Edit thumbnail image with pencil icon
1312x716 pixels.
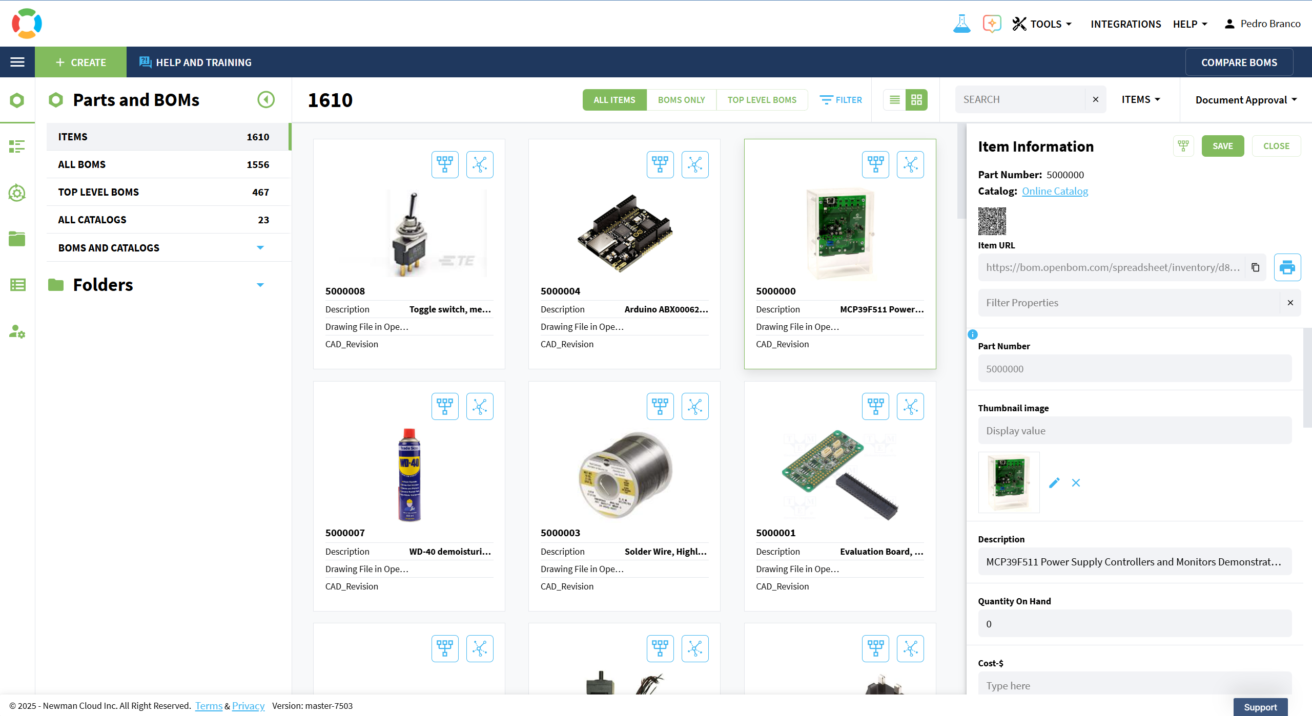tap(1054, 482)
